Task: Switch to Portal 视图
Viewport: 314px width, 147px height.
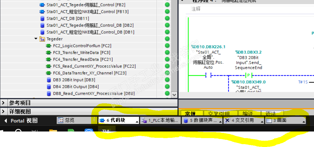Action: (x=21, y=121)
